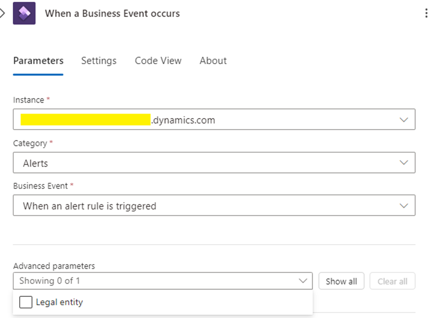Open the Code View tab
The height and width of the screenshot is (318, 431).
tap(158, 60)
